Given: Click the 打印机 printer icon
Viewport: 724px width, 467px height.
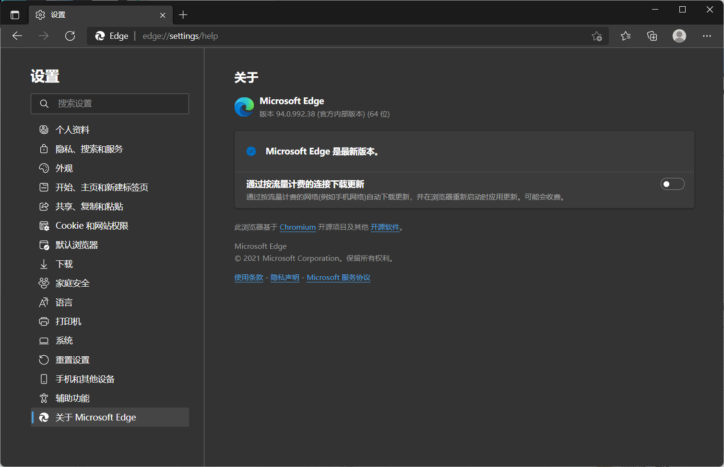Looking at the screenshot, I should 44,321.
